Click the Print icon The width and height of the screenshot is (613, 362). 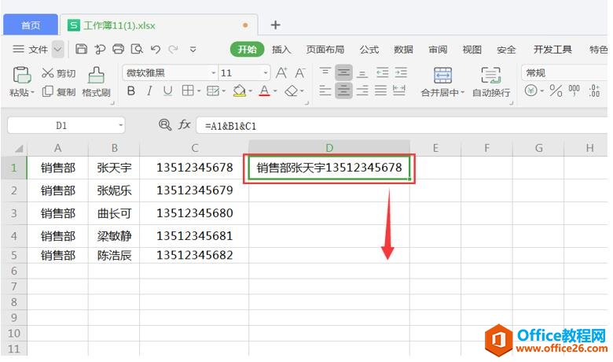(119, 49)
